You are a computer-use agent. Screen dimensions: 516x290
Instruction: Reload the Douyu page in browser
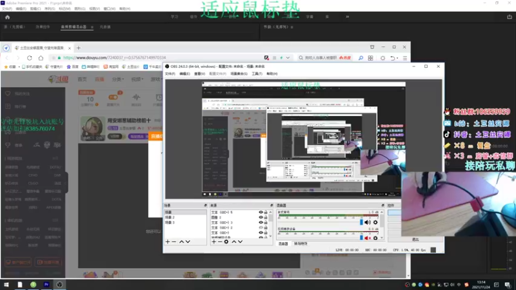point(30,58)
